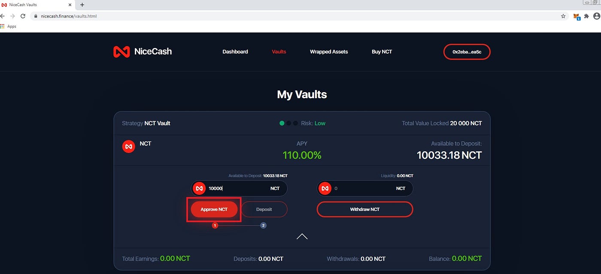
Task: Click the site padlock icon in address bar
Action: coord(36,16)
